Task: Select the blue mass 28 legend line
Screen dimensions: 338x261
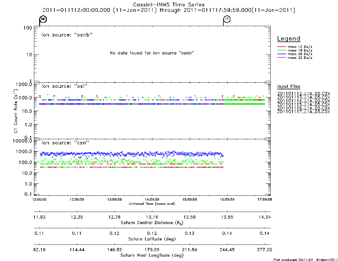Action: tap(281, 54)
